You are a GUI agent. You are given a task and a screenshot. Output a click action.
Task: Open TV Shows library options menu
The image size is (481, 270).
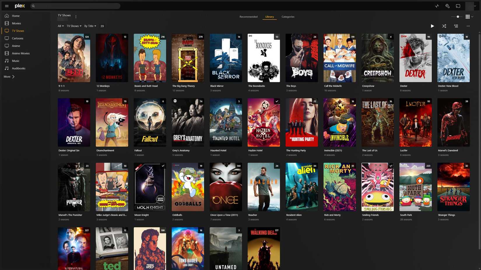[76, 17]
